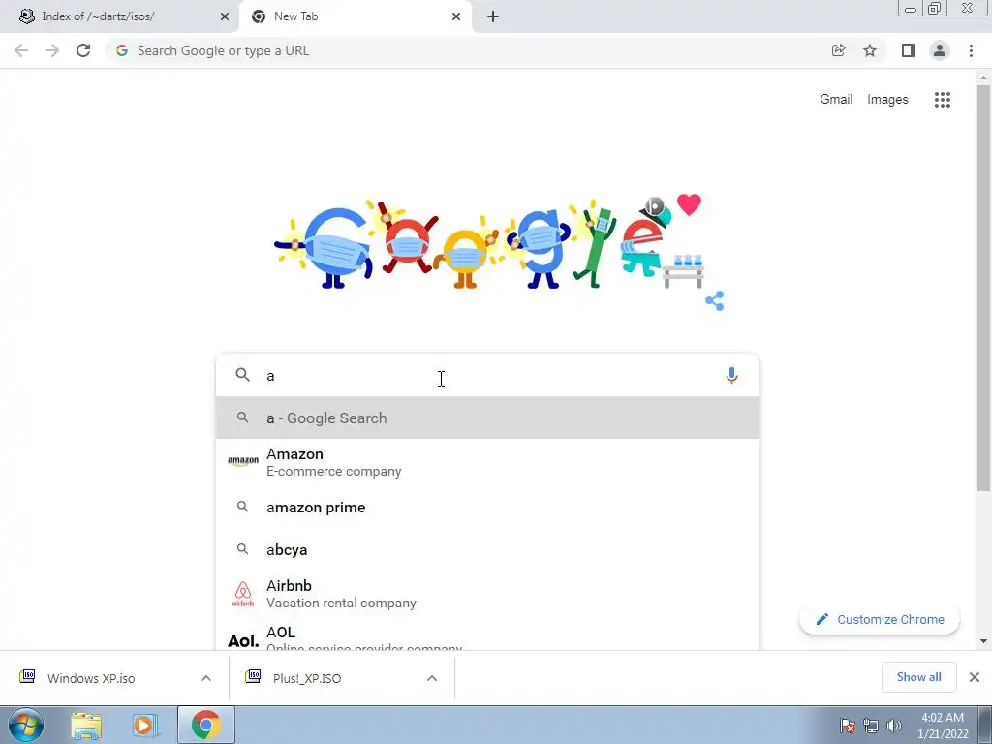Open Chrome's three-dot menu
Viewport: 992px width, 744px height.
click(971, 50)
